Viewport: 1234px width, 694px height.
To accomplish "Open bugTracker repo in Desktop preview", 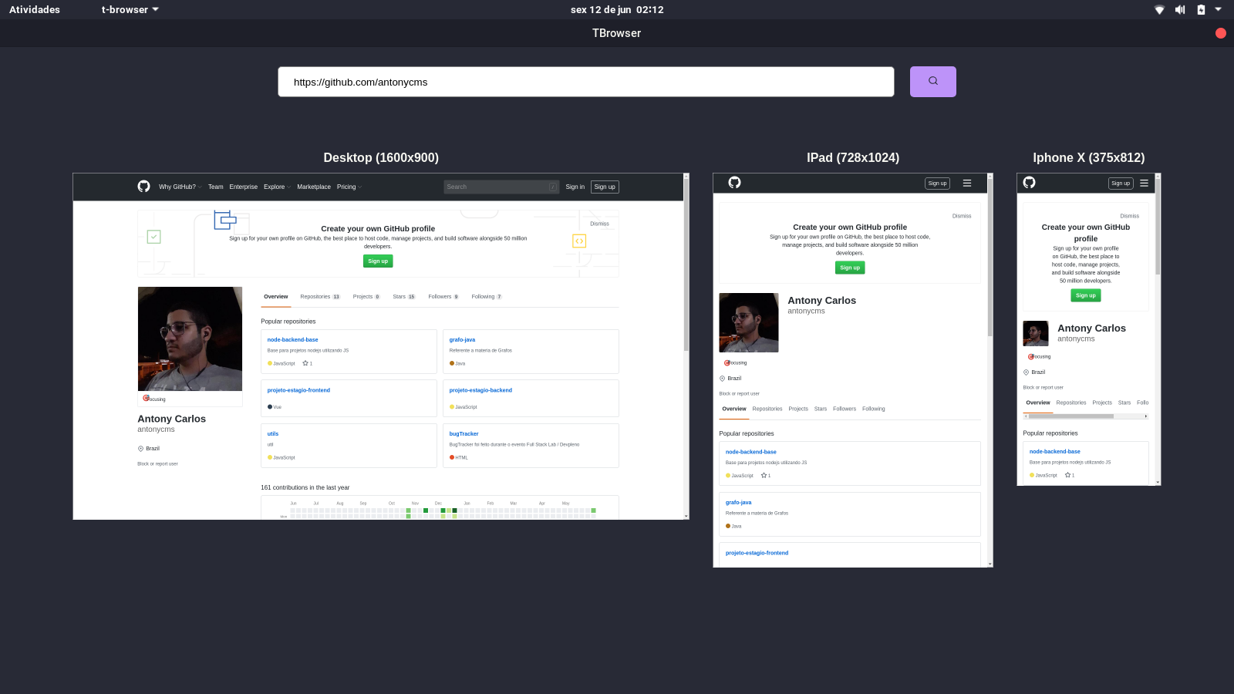I will click(464, 433).
